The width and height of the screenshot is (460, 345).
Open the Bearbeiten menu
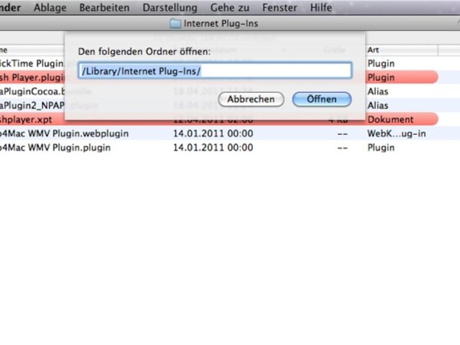coord(104,7)
